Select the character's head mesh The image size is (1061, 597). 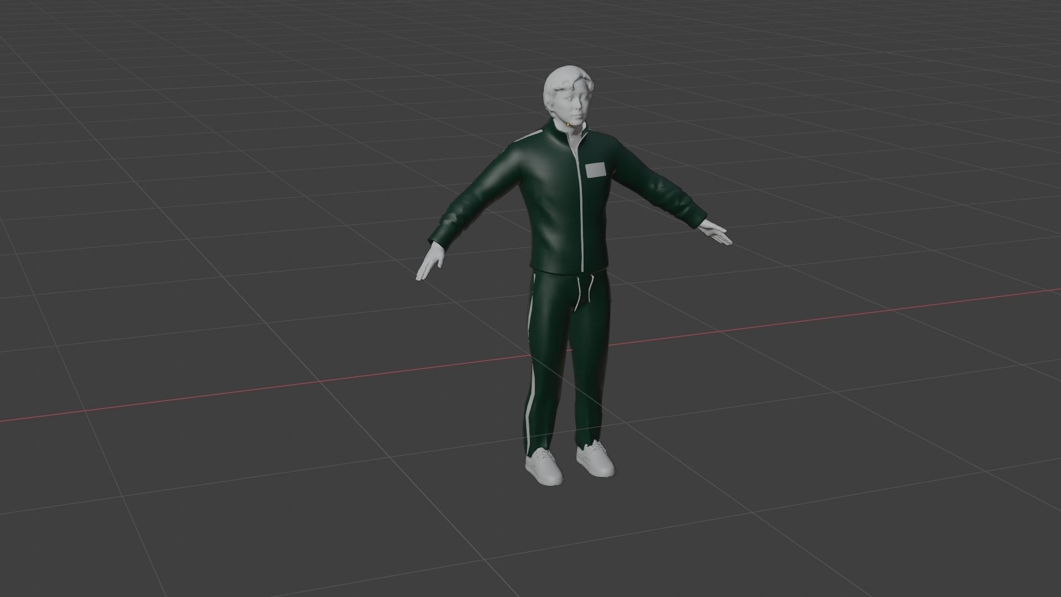[x=568, y=98]
